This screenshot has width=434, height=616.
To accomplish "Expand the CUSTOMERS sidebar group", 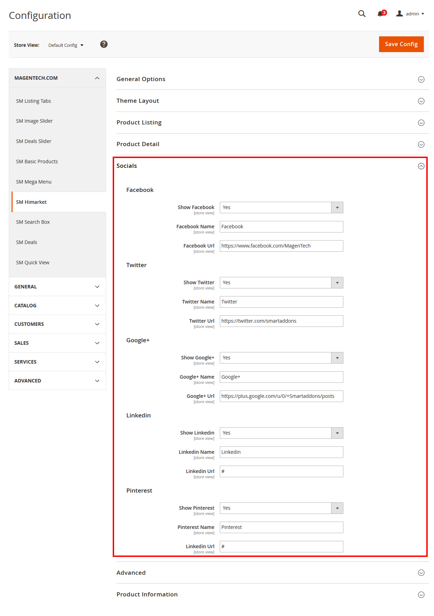I will click(x=57, y=324).
